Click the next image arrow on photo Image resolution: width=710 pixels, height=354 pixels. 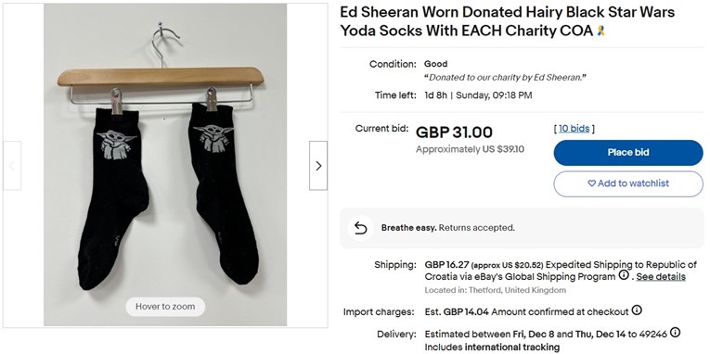point(318,166)
